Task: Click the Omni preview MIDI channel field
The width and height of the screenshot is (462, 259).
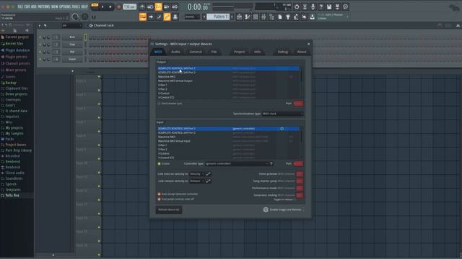Action: [x=300, y=174]
